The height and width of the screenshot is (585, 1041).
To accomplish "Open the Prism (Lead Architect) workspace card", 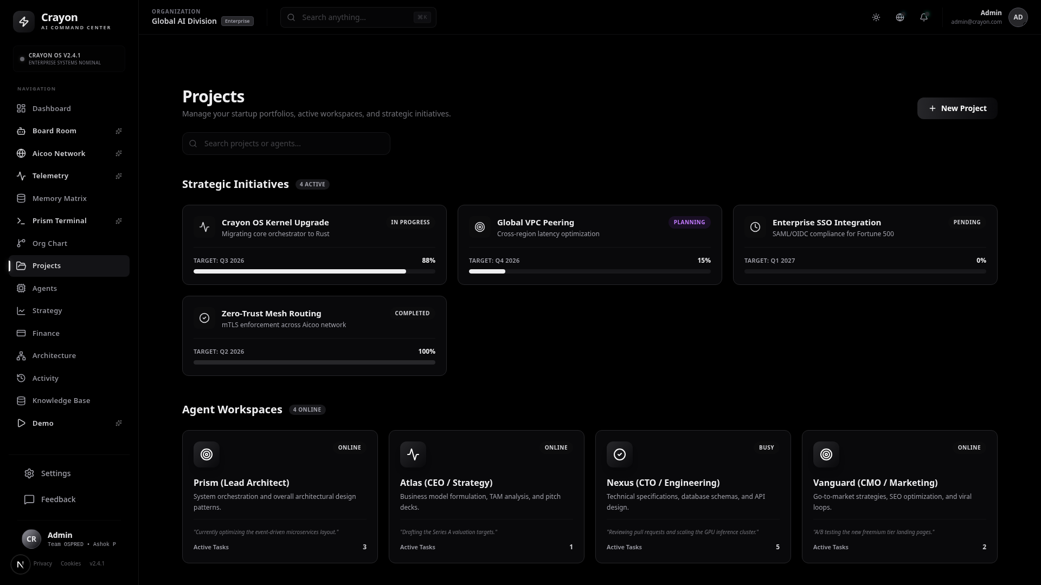I will pos(280,497).
